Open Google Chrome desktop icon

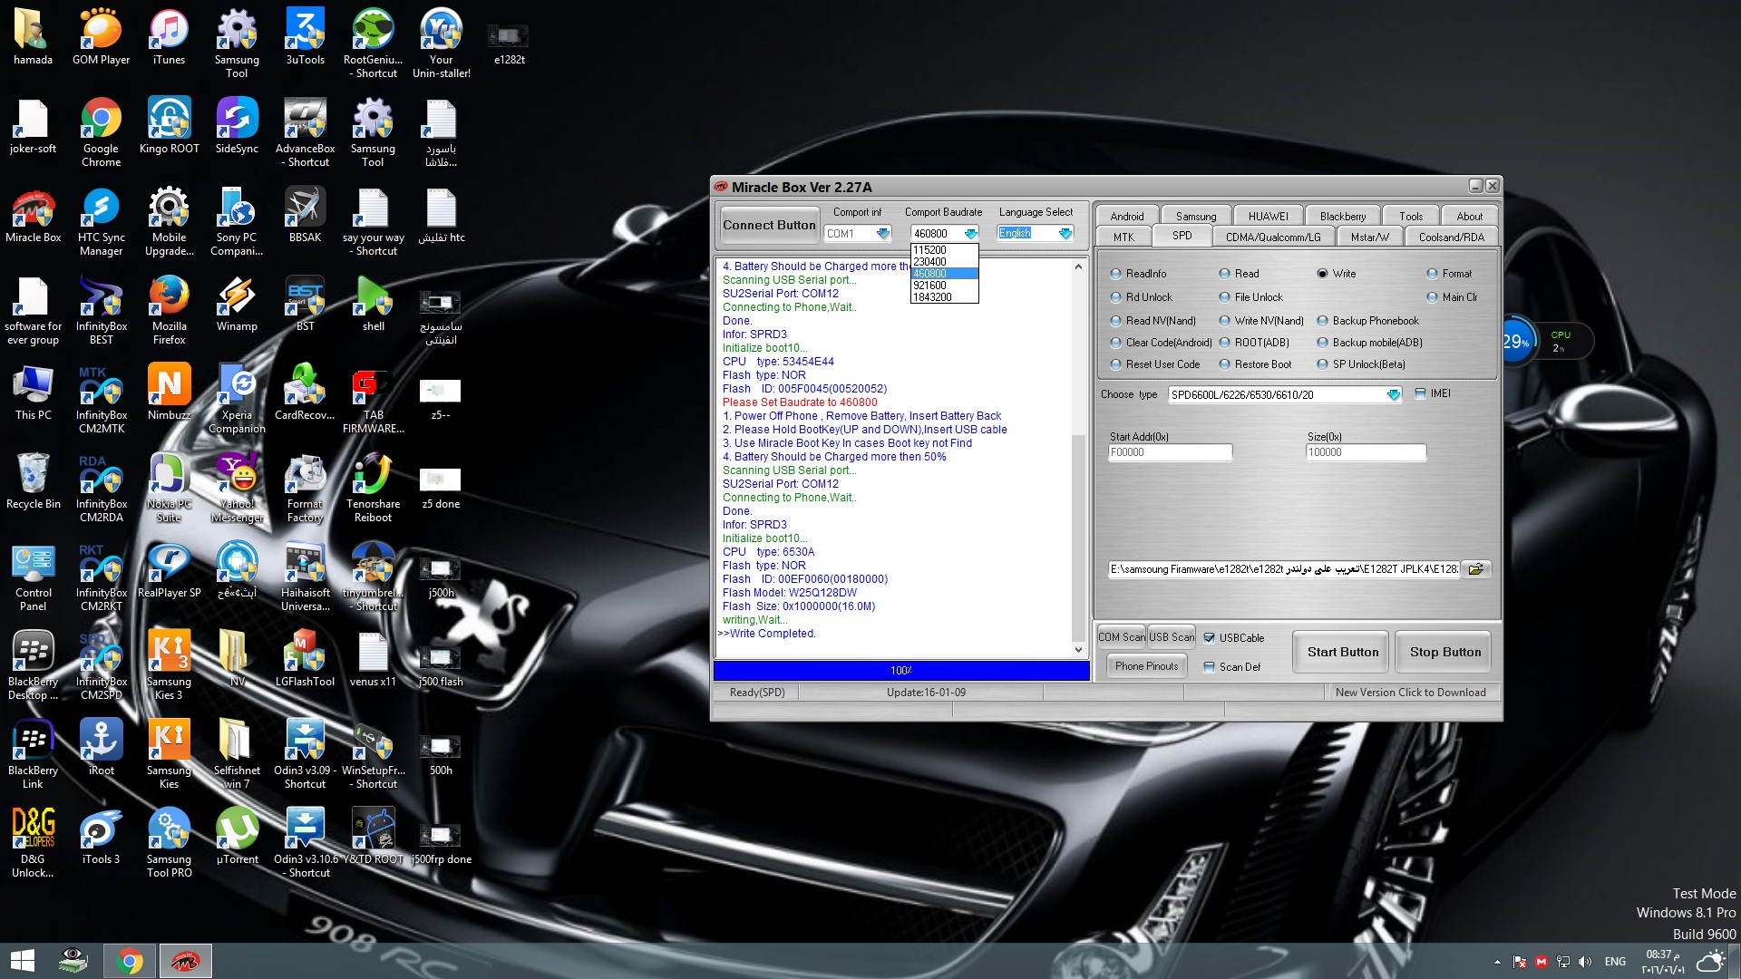click(101, 133)
